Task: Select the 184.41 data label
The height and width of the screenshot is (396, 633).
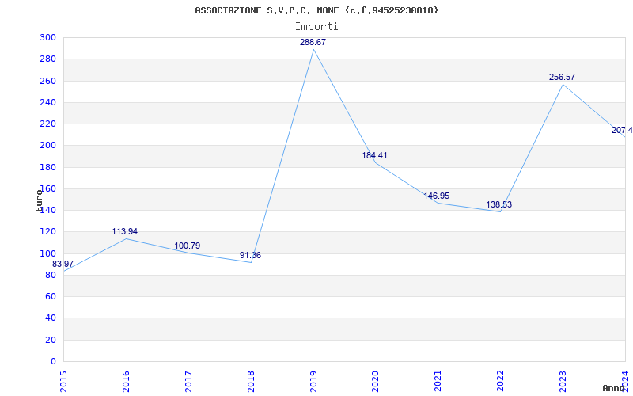Action: [374, 155]
